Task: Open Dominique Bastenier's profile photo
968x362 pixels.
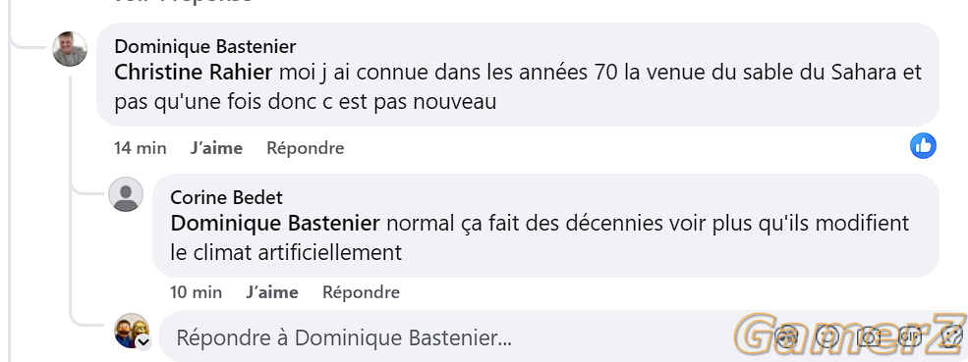Action: click(70, 49)
